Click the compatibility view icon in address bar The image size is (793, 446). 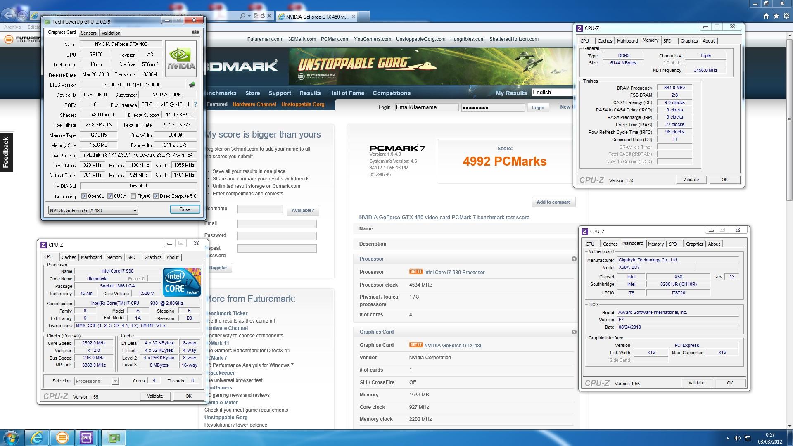click(256, 16)
